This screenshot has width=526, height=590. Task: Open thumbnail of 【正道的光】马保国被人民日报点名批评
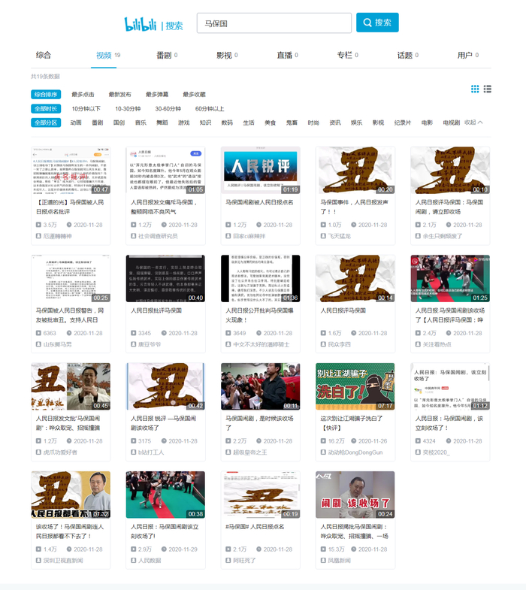tap(71, 171)
